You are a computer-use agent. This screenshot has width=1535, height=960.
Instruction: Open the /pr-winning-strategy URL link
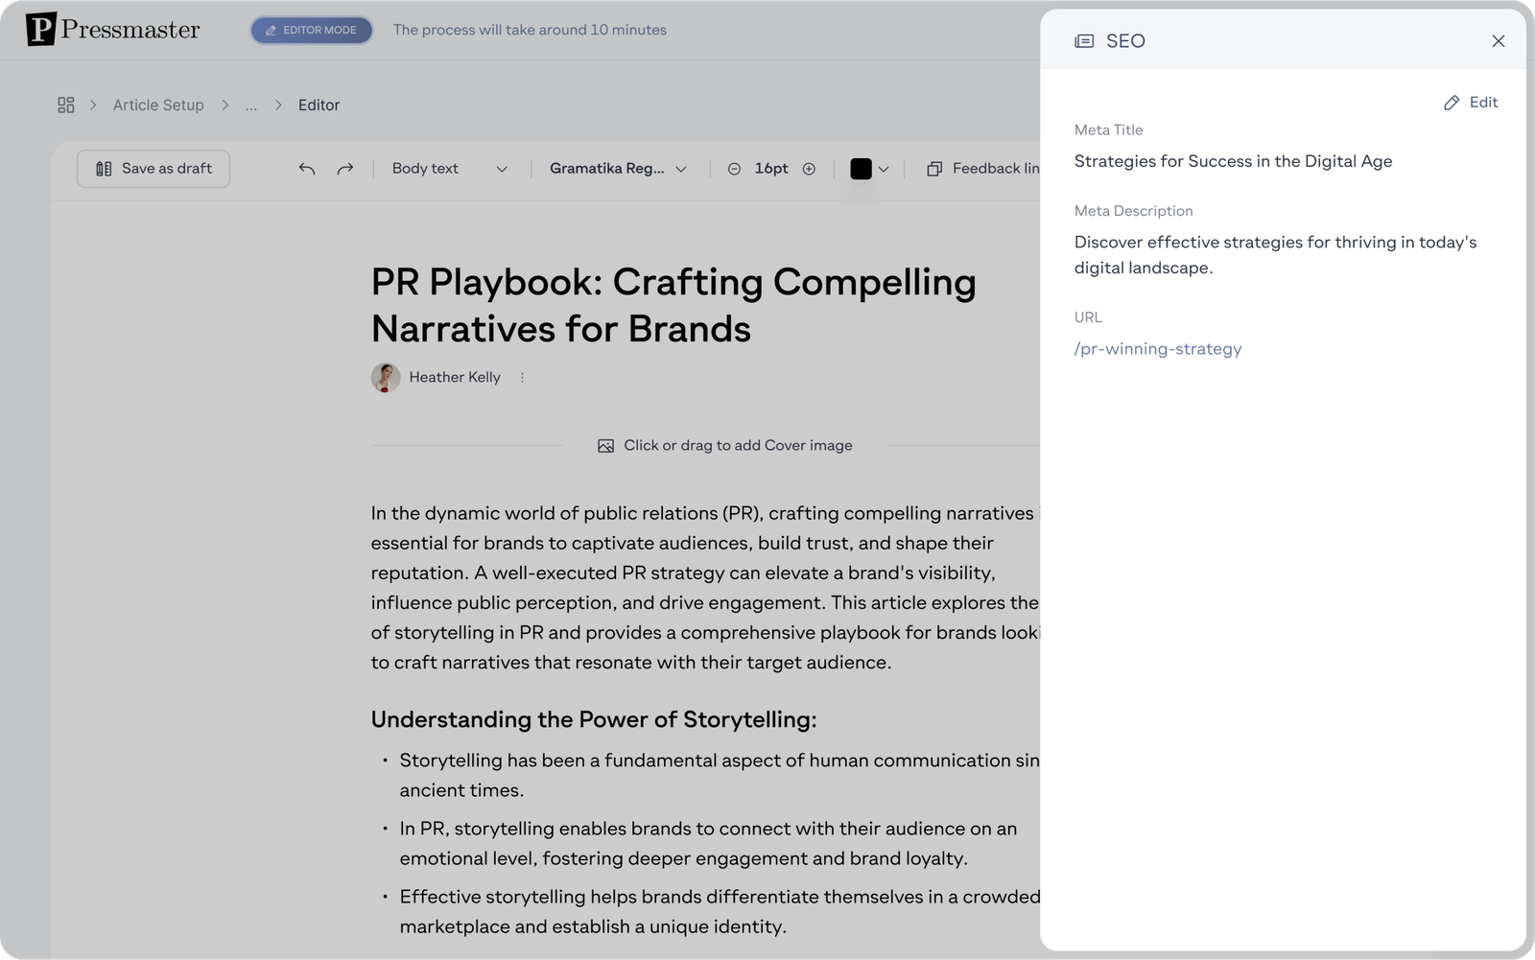[1158, 349]
